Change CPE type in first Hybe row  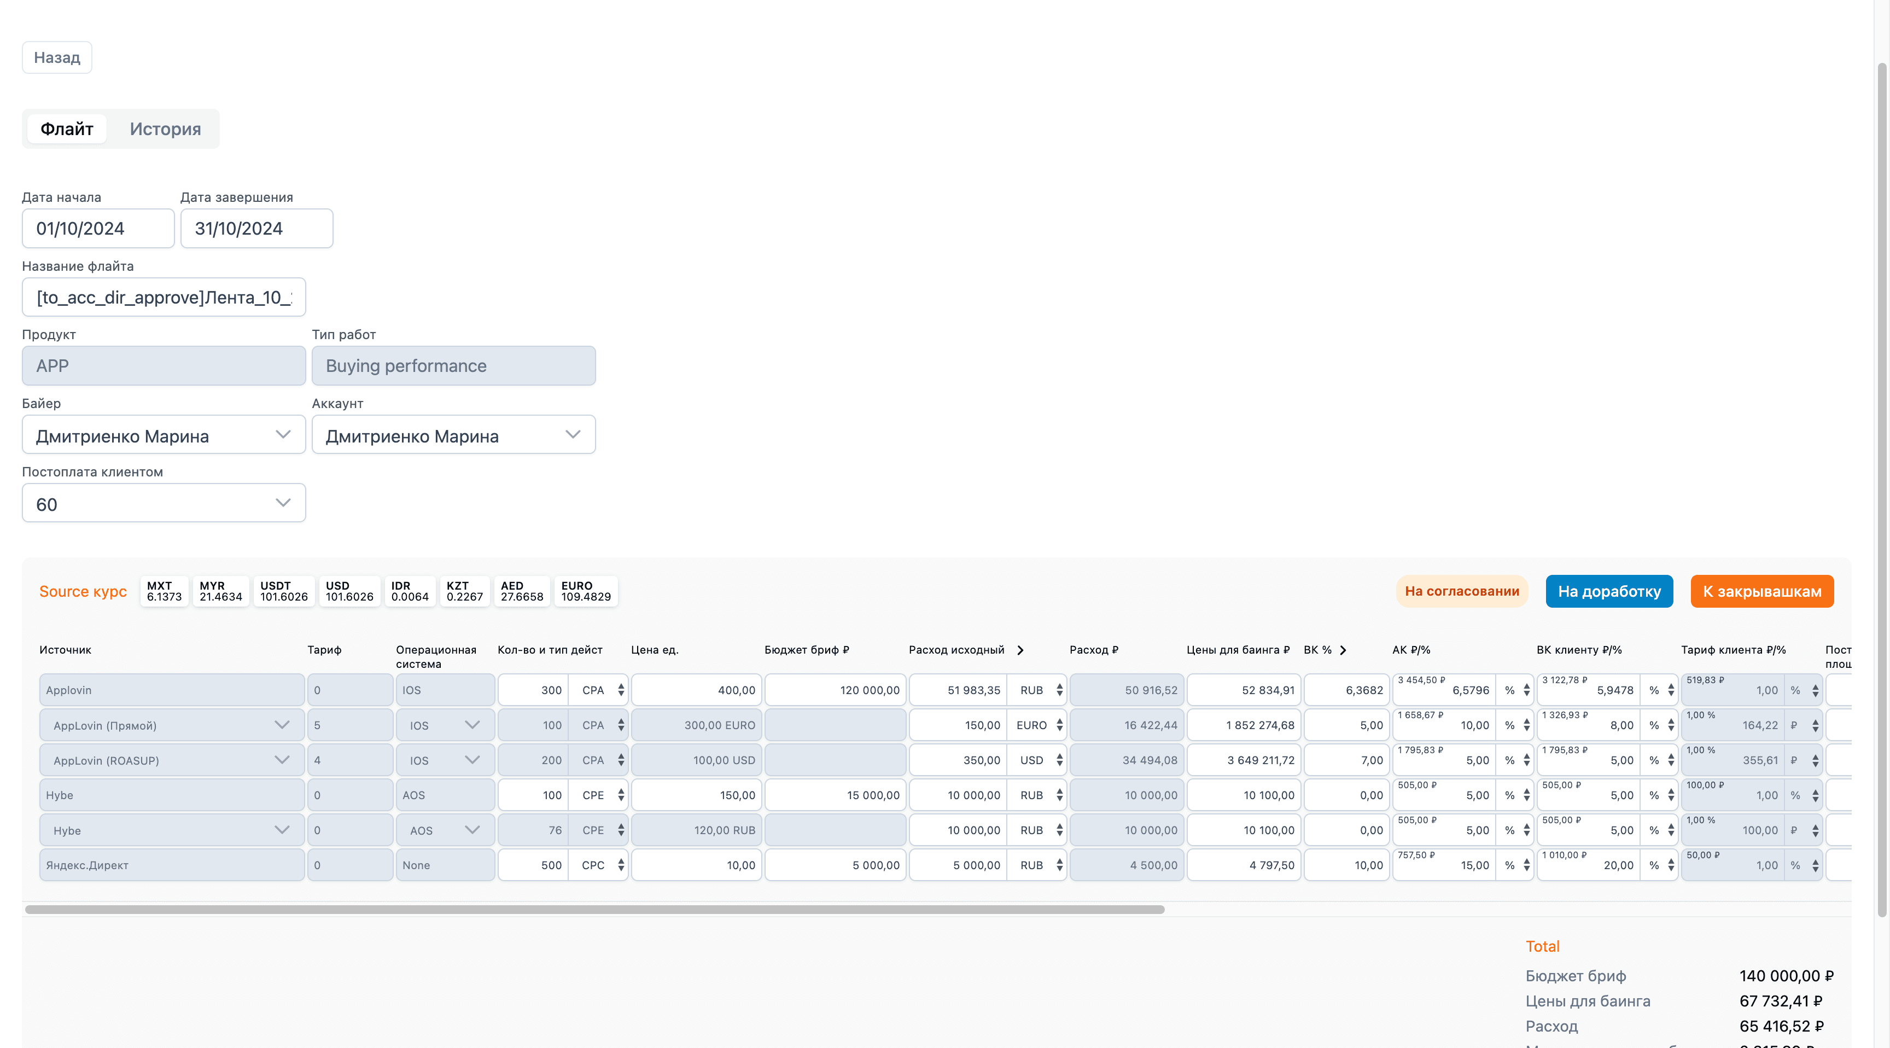click(x=599, y=795)
